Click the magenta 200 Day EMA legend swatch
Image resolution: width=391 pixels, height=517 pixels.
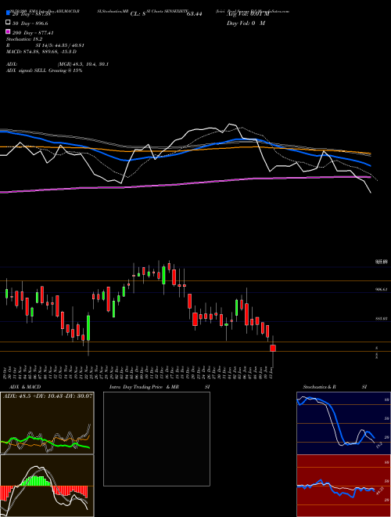[8, 31]
